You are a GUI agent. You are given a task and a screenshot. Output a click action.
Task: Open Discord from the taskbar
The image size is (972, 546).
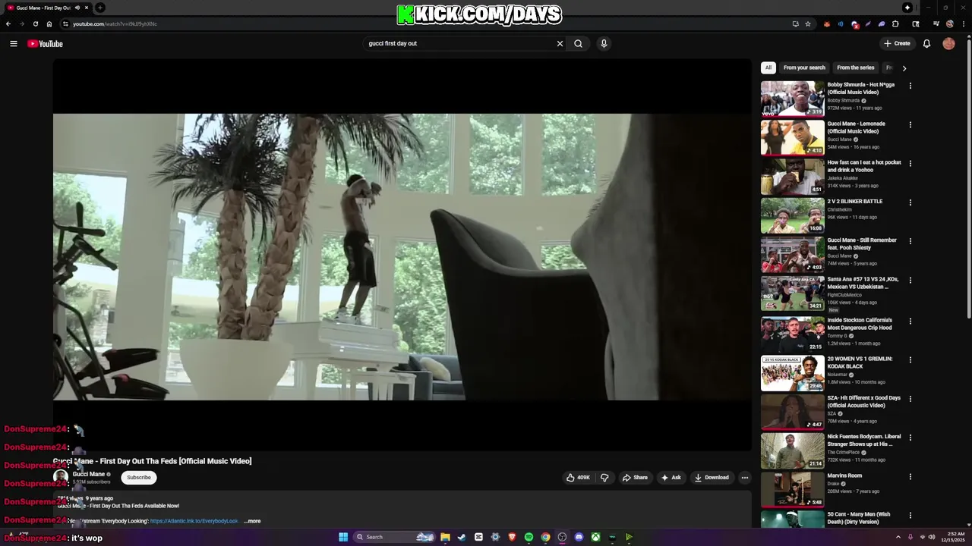click(x=579, y=537)
